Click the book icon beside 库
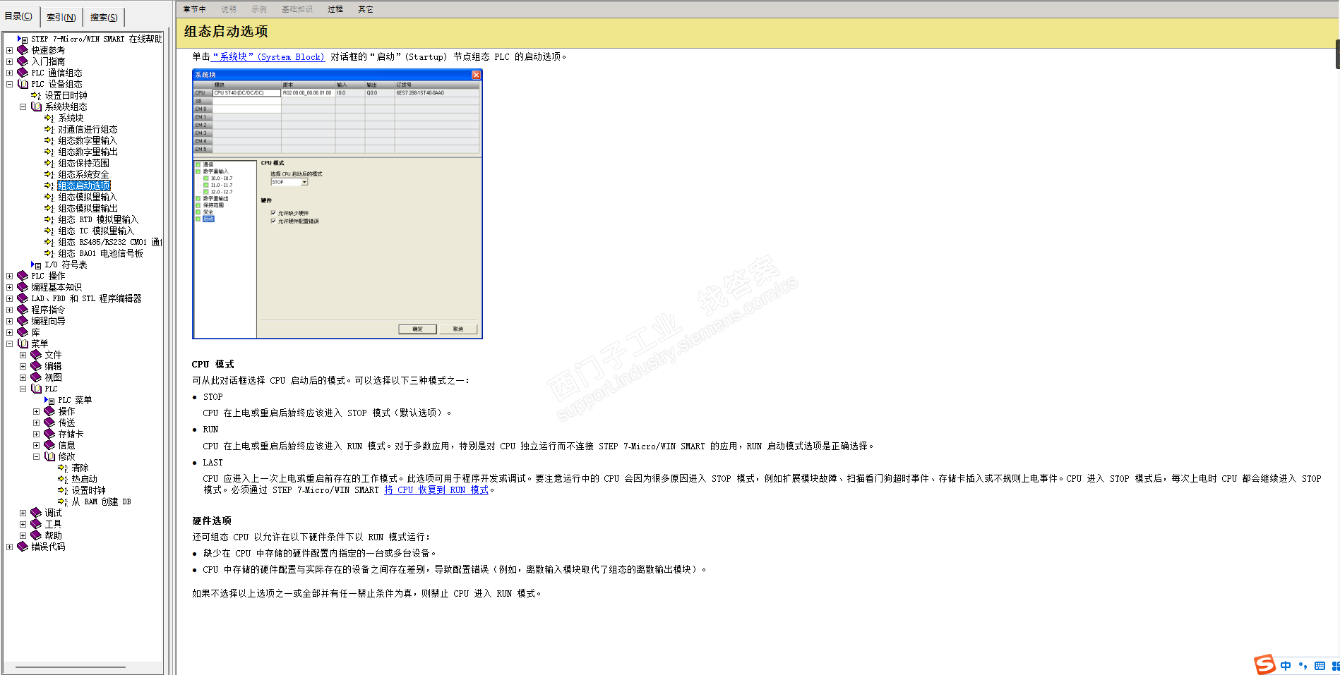This screenshot has height=675, width=1340. coord(23,332)
